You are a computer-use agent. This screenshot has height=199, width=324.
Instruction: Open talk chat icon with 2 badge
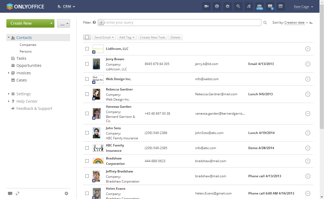[270, 6]
